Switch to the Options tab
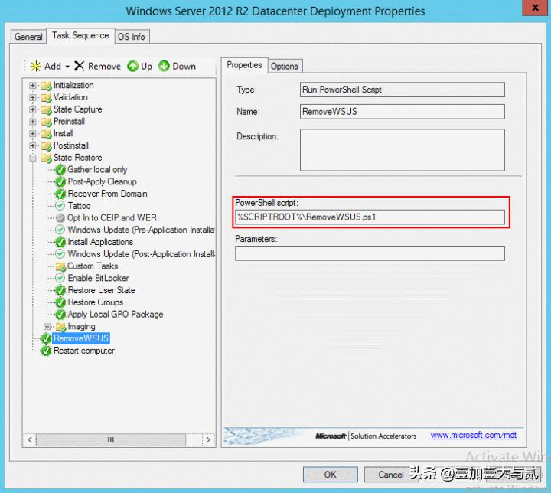The image size is (551, 493). pos(284,66)
